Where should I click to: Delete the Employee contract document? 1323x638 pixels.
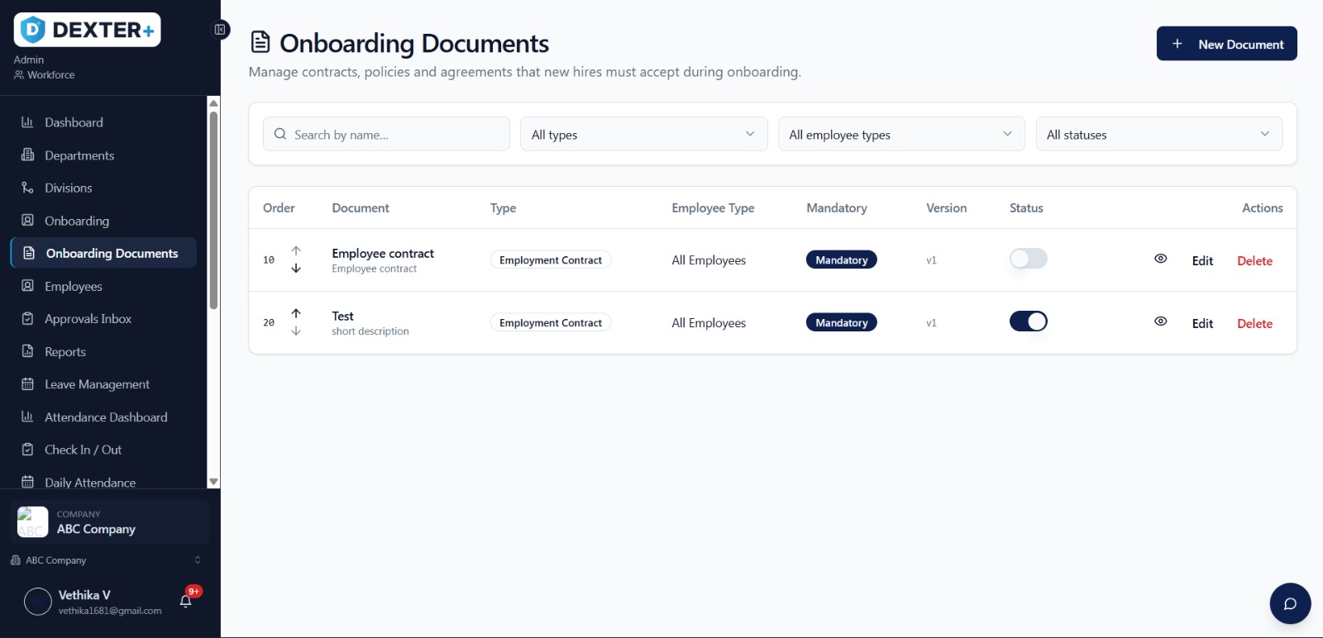click(x=1254, y=260)
